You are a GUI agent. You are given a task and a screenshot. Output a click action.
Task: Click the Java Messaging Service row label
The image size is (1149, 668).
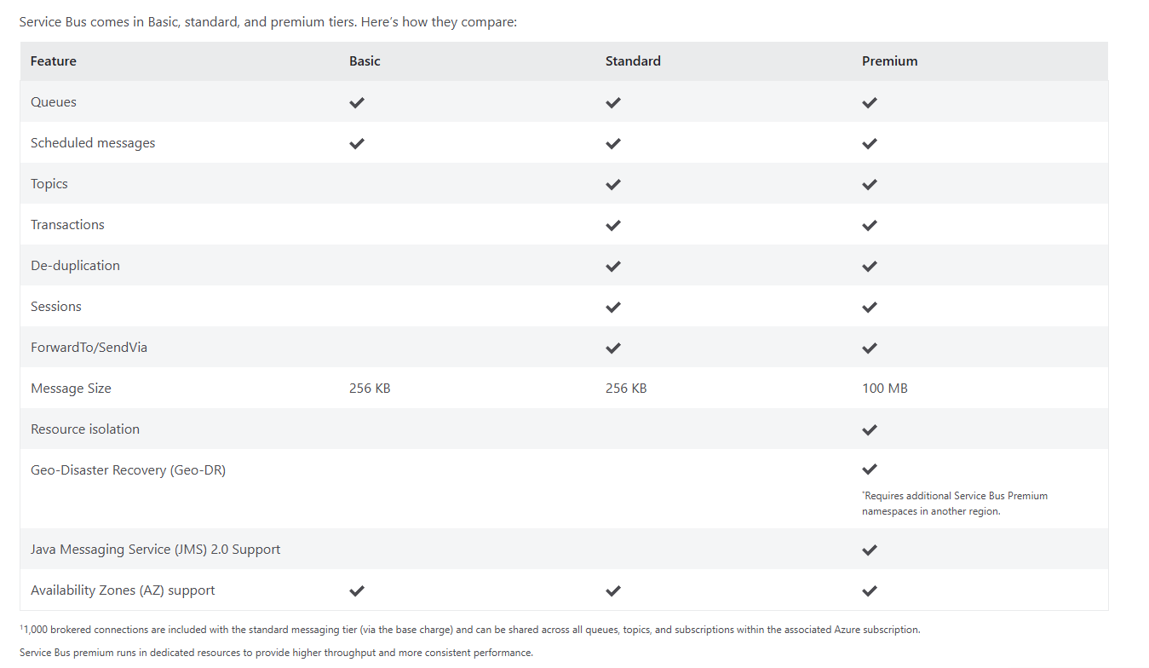pos(155,550)
